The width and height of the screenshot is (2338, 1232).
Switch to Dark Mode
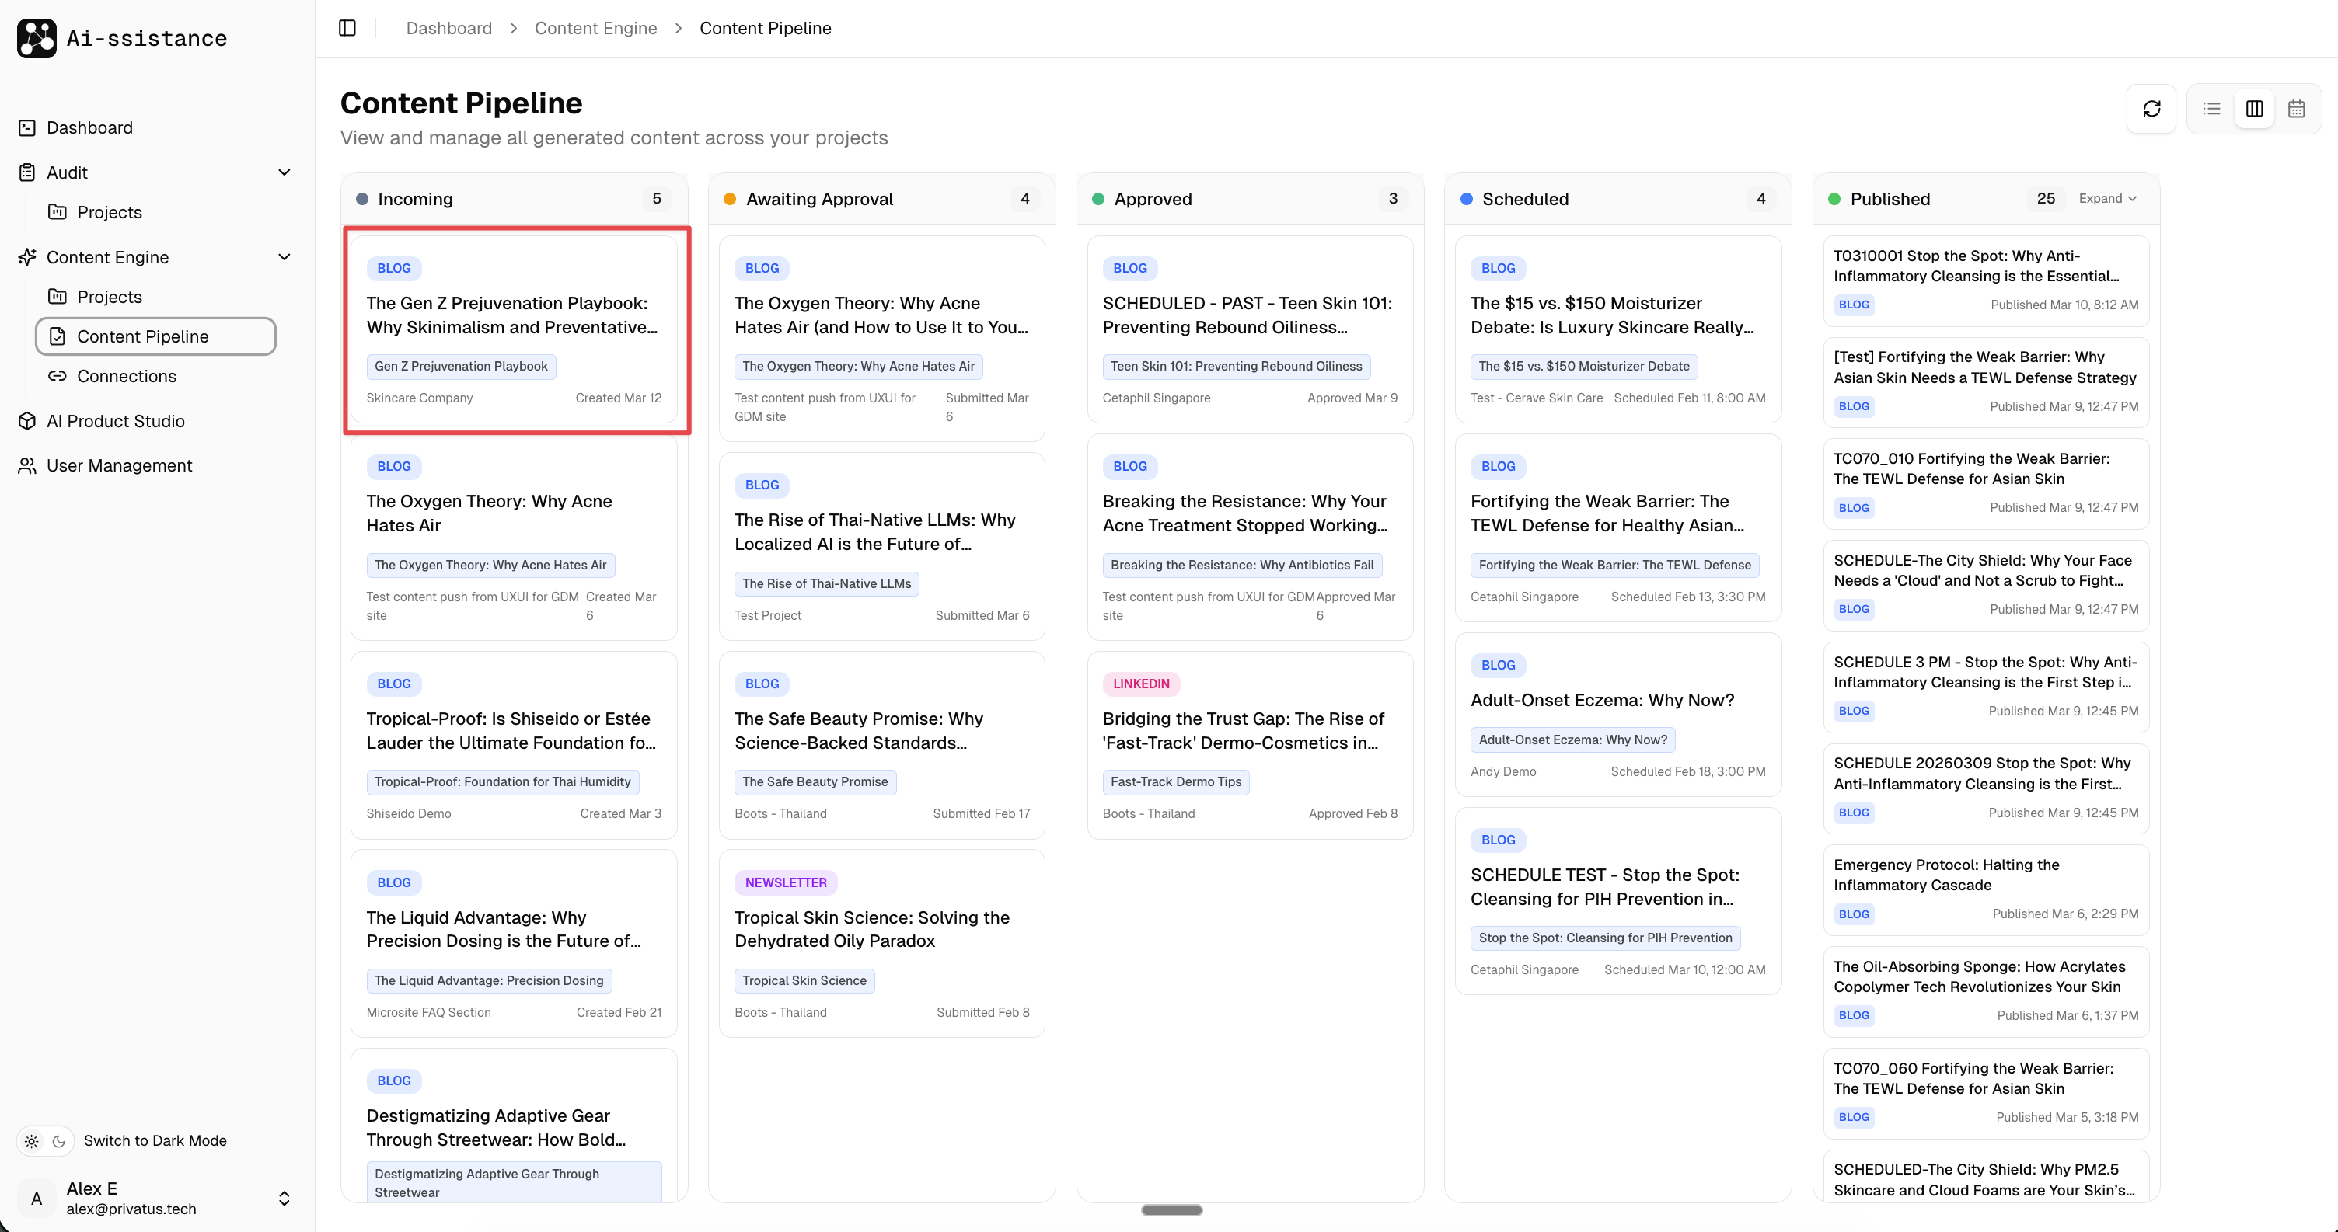[155, 1140]
